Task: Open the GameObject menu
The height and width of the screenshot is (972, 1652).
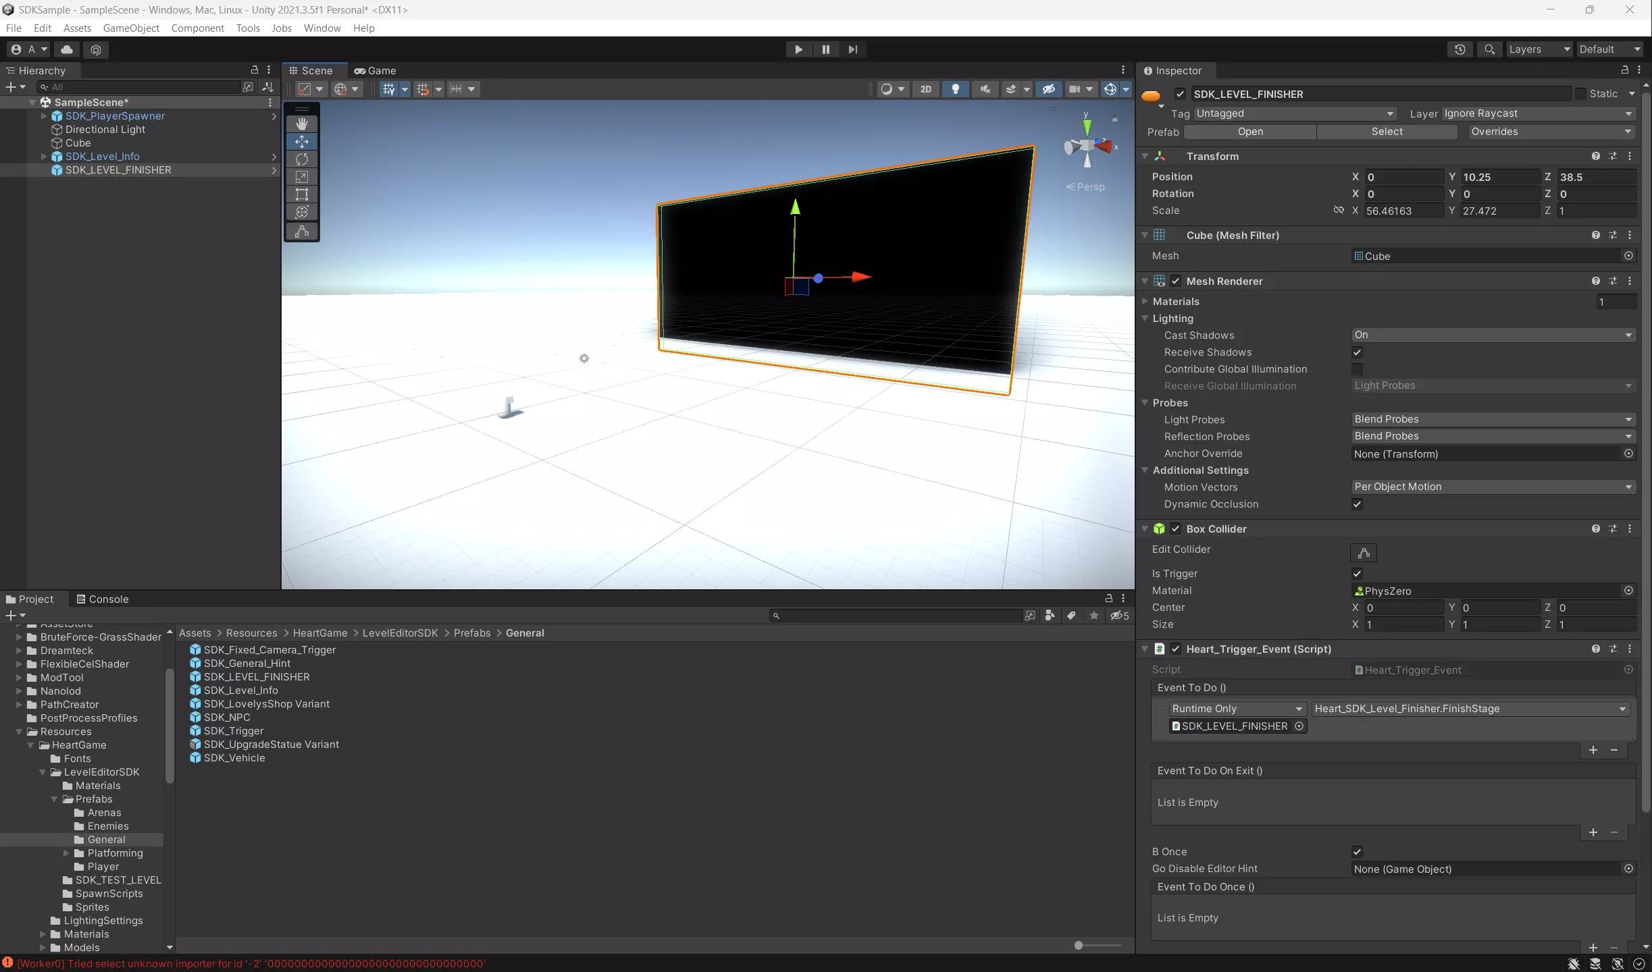Action: (x=131, y=28)
